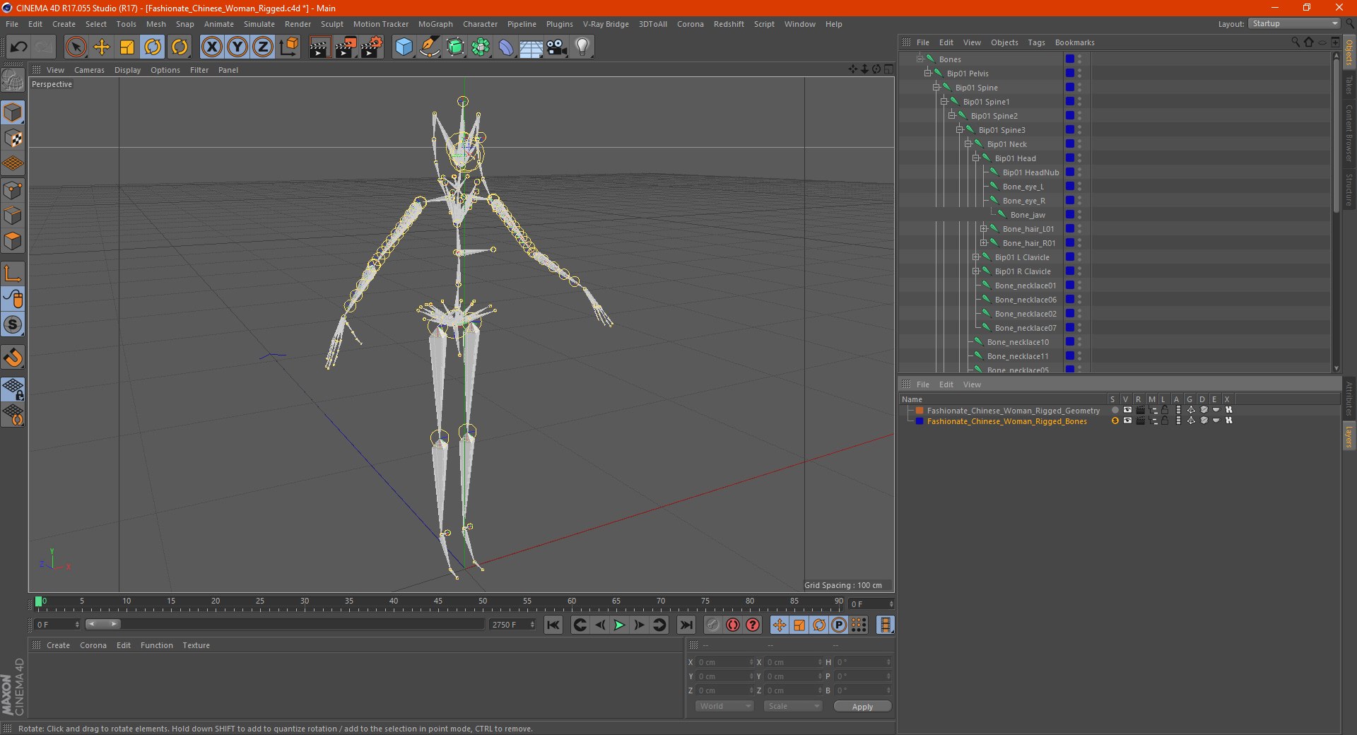Click the Apply button
Viewport: 1357px width, 735px height.
(862, 707)
